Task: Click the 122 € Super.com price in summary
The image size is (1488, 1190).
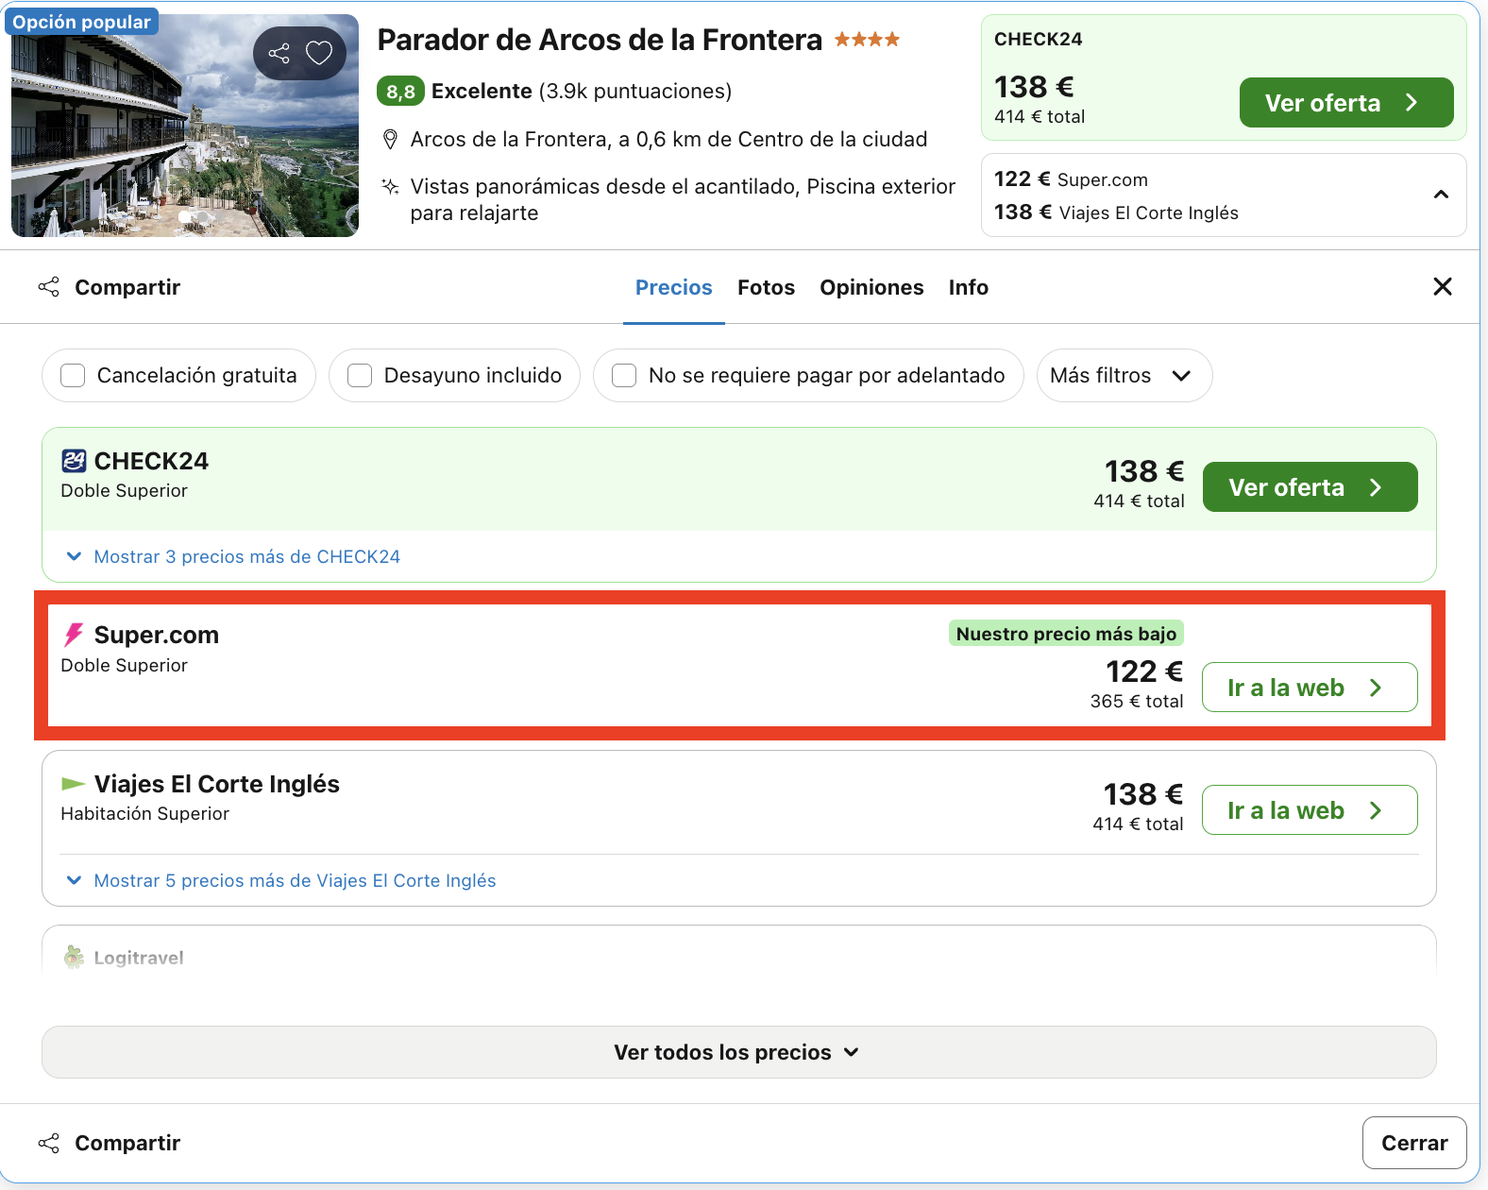Action: click(x=1071, y=179)
